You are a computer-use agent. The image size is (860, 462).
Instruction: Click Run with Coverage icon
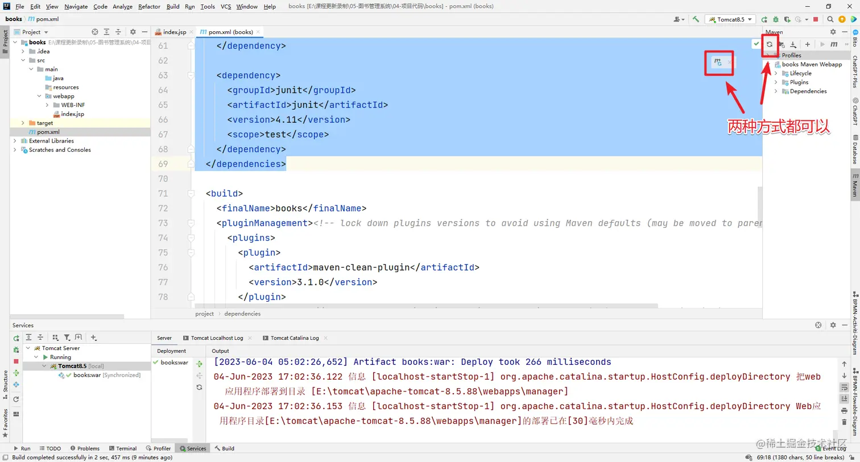click(787, 19)
